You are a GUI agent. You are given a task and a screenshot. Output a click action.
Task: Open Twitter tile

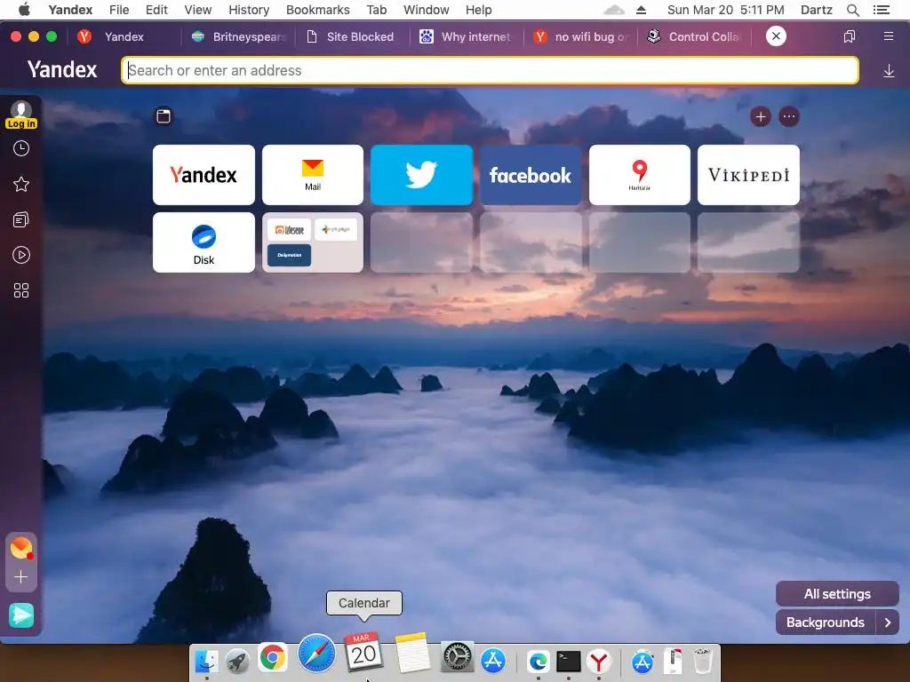click(x=421, y=175)
